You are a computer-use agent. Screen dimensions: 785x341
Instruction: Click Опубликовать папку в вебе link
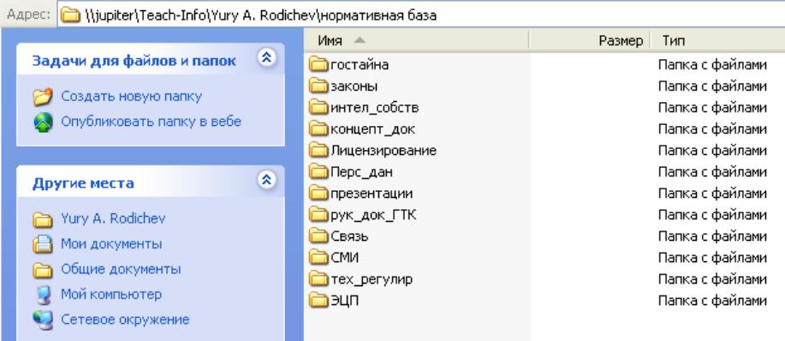point(152,122)
